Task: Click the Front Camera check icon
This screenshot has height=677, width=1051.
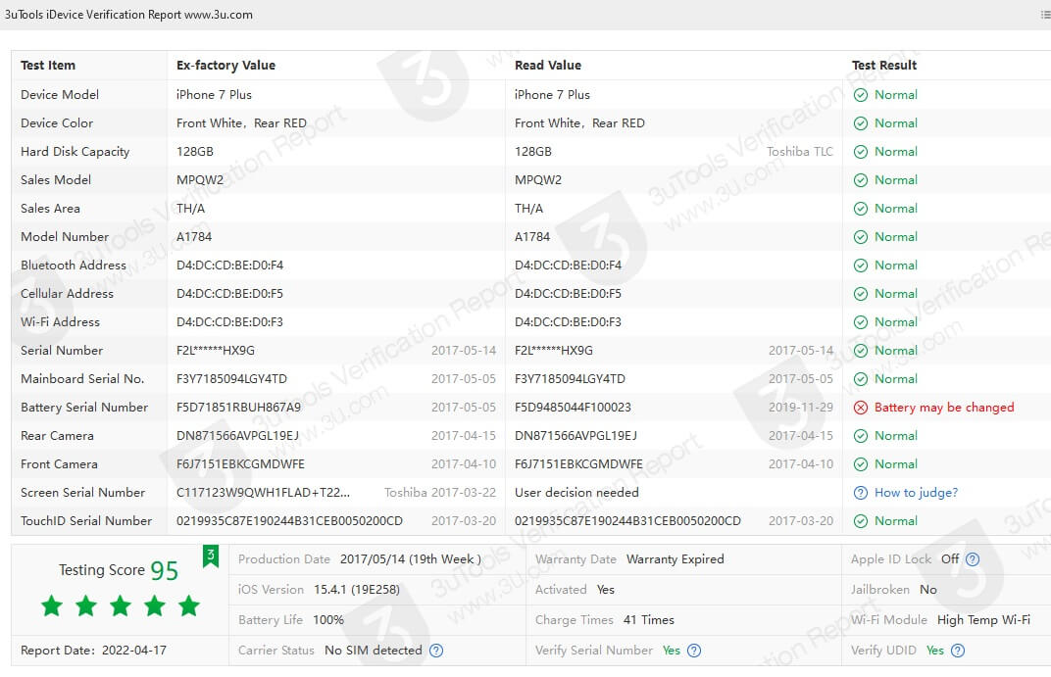Action: click(861, 464)
